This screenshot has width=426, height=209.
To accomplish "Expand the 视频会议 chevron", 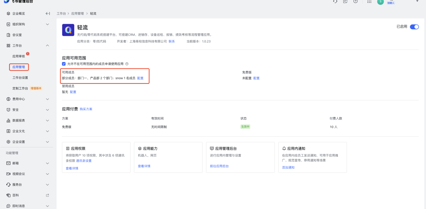I will 47,174.
